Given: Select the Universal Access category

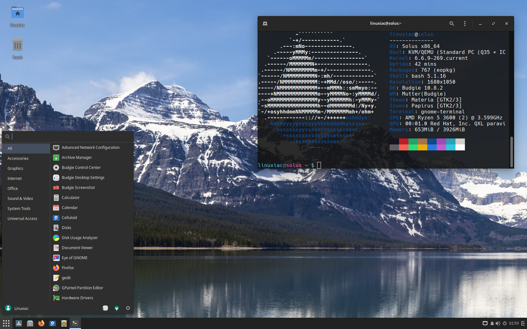Looking at the screenshot, I should pyautogui.click(x=26, y=218).
